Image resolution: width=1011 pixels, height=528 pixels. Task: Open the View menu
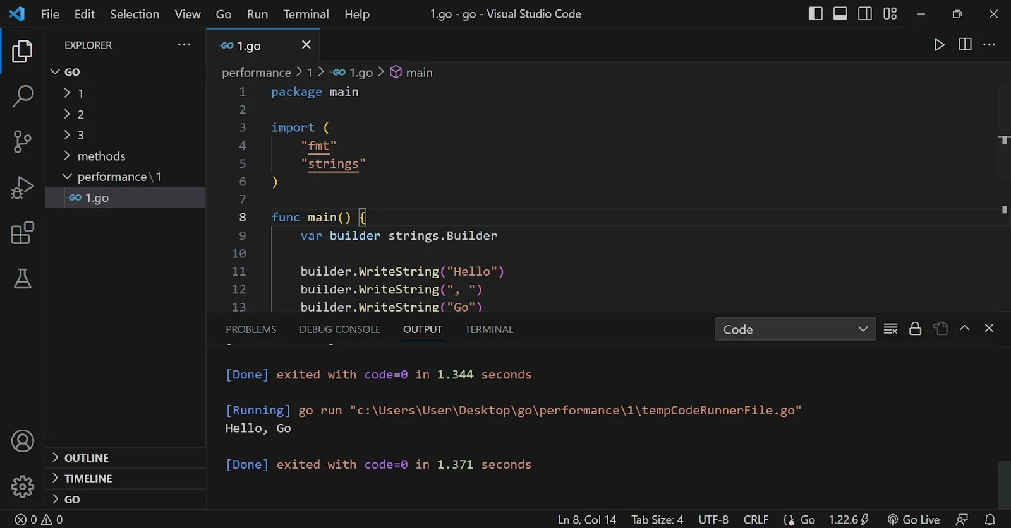pyautogui.click(x=188, y=14)
